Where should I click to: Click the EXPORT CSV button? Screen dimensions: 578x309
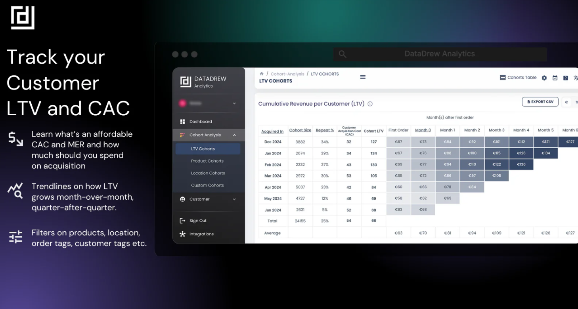coord(540,102)
